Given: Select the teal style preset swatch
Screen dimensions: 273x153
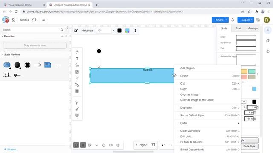Looking at the screenshot, I should point(252,71).
